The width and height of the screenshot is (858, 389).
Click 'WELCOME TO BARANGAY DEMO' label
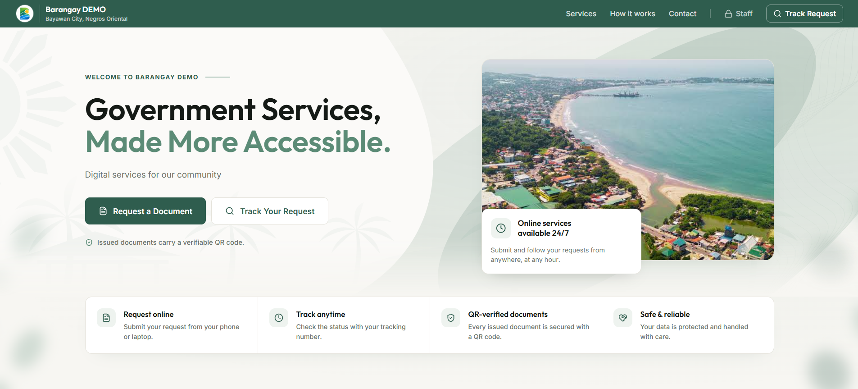coord(141,77)
